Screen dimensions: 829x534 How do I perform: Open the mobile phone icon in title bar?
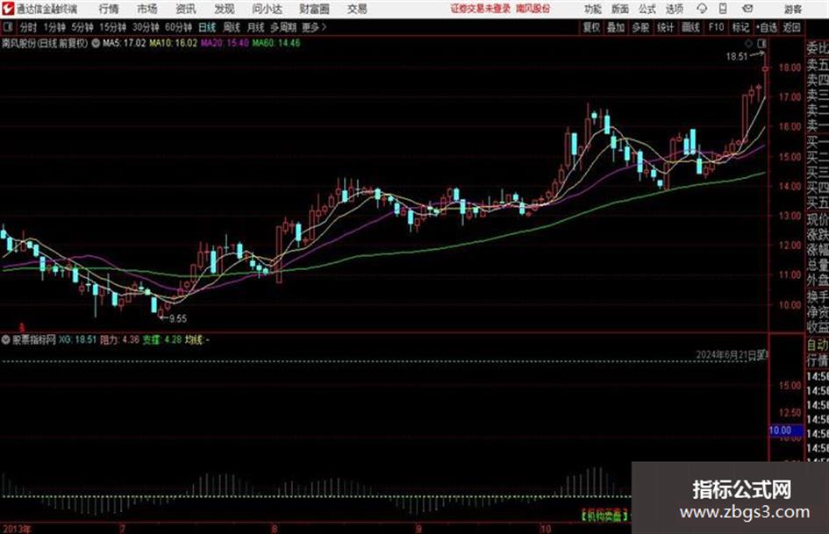tap(723, 9)
